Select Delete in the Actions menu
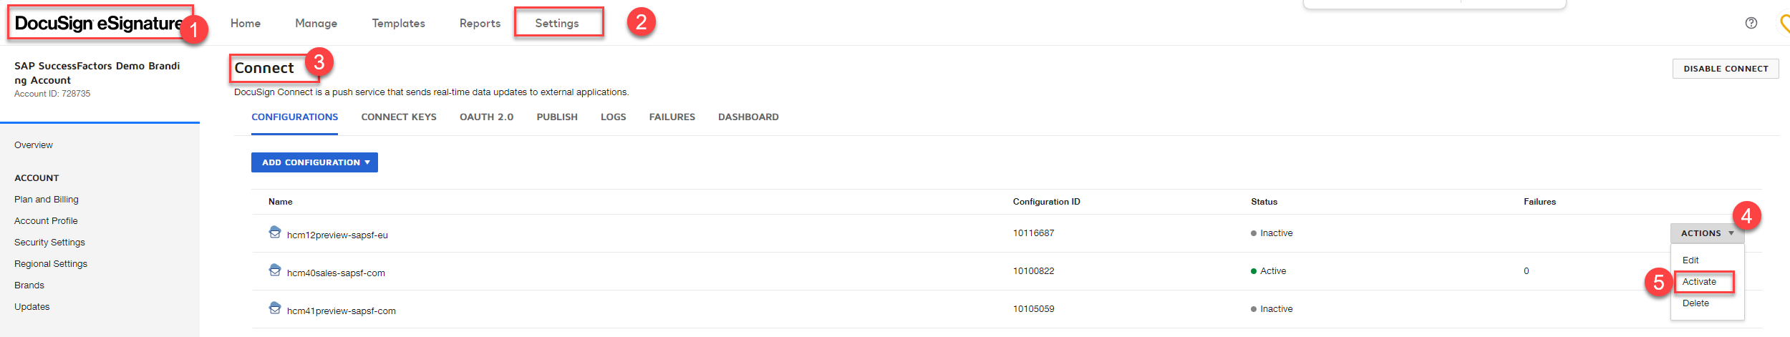The height and width of the screenshot is (337, 1790). (x=1695, y=303)
